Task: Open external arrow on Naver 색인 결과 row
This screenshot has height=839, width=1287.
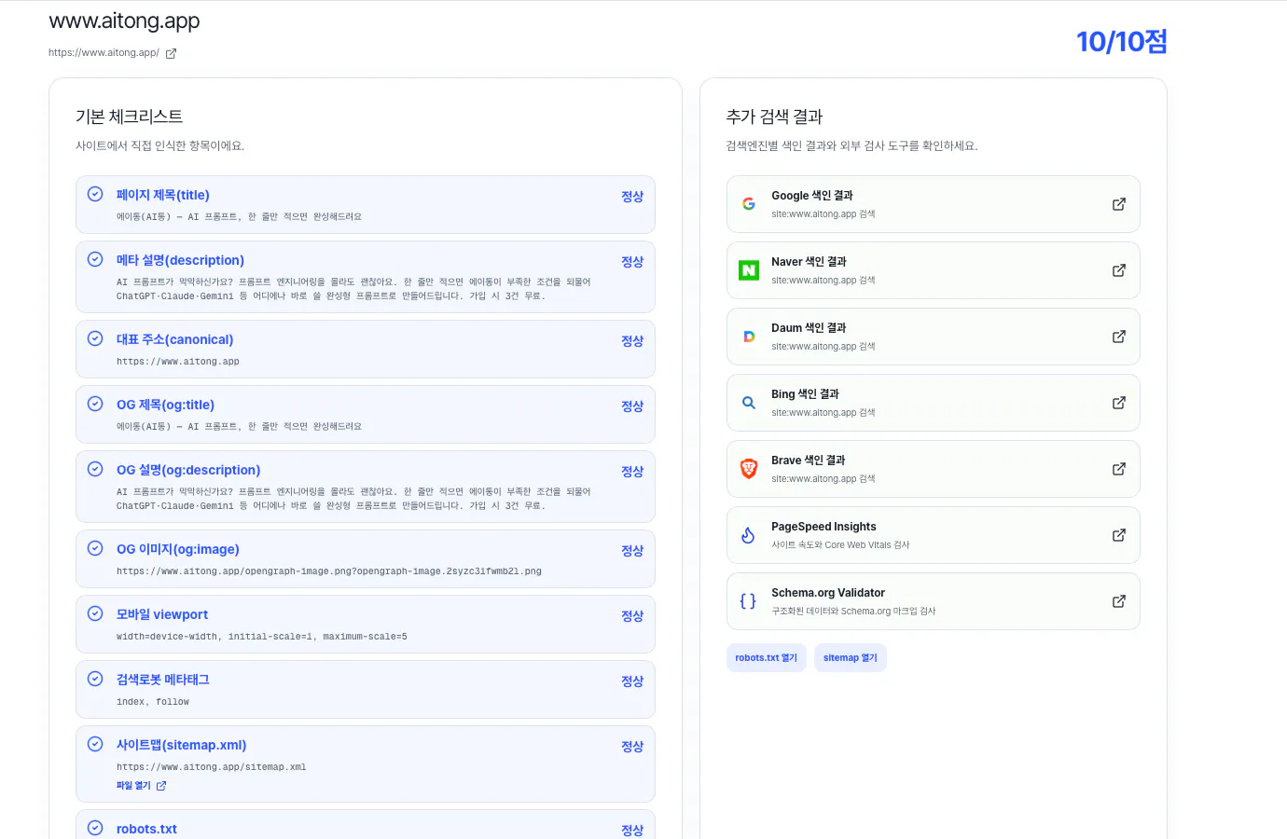Action: (1119, 270)
